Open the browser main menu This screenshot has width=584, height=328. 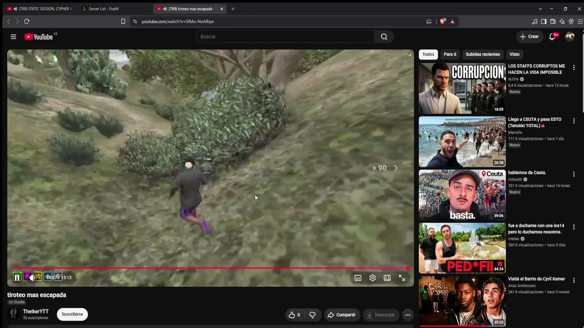[580, 21]
